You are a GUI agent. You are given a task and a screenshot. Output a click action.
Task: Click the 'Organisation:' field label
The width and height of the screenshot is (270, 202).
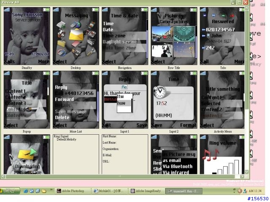coord(111,149)
